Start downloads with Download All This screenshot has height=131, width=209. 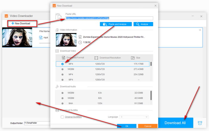(x=176, y=123)
